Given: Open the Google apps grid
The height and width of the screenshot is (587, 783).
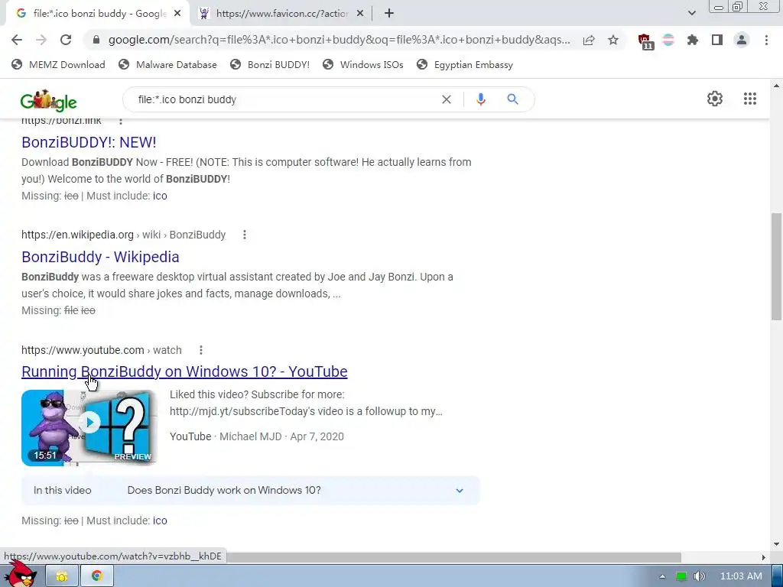Looking at the screenshot, I should [749, 99].
